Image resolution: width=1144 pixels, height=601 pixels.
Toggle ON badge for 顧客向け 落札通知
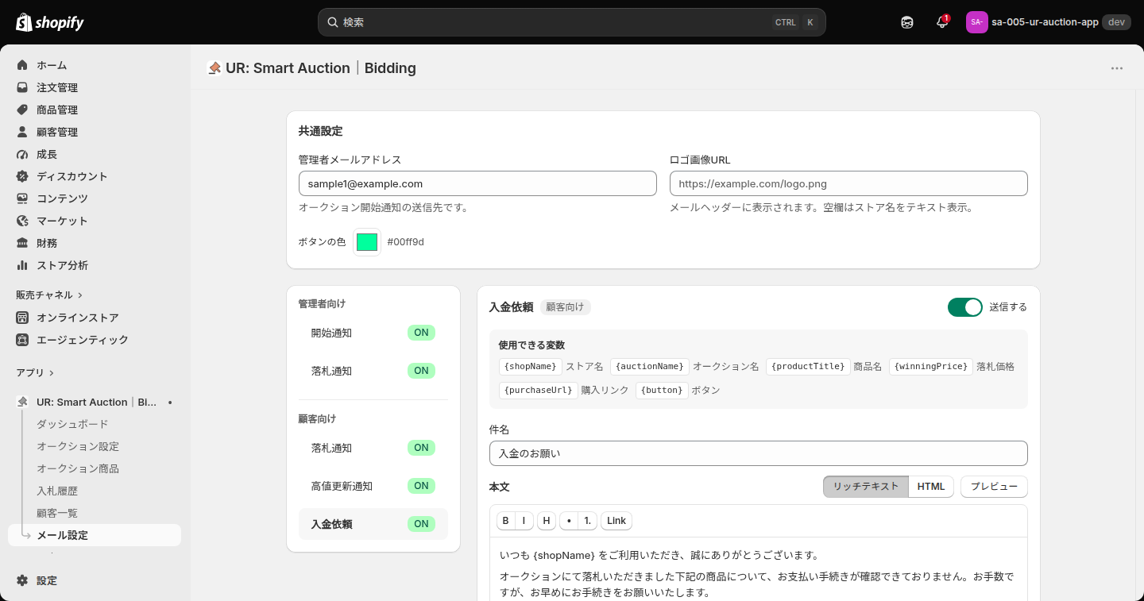tap(421, 448)
